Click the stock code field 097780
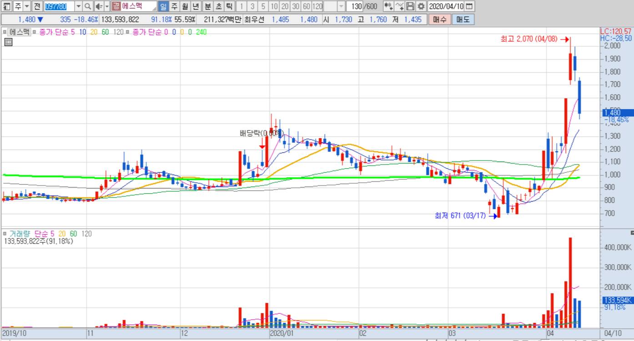 point(59,6)
